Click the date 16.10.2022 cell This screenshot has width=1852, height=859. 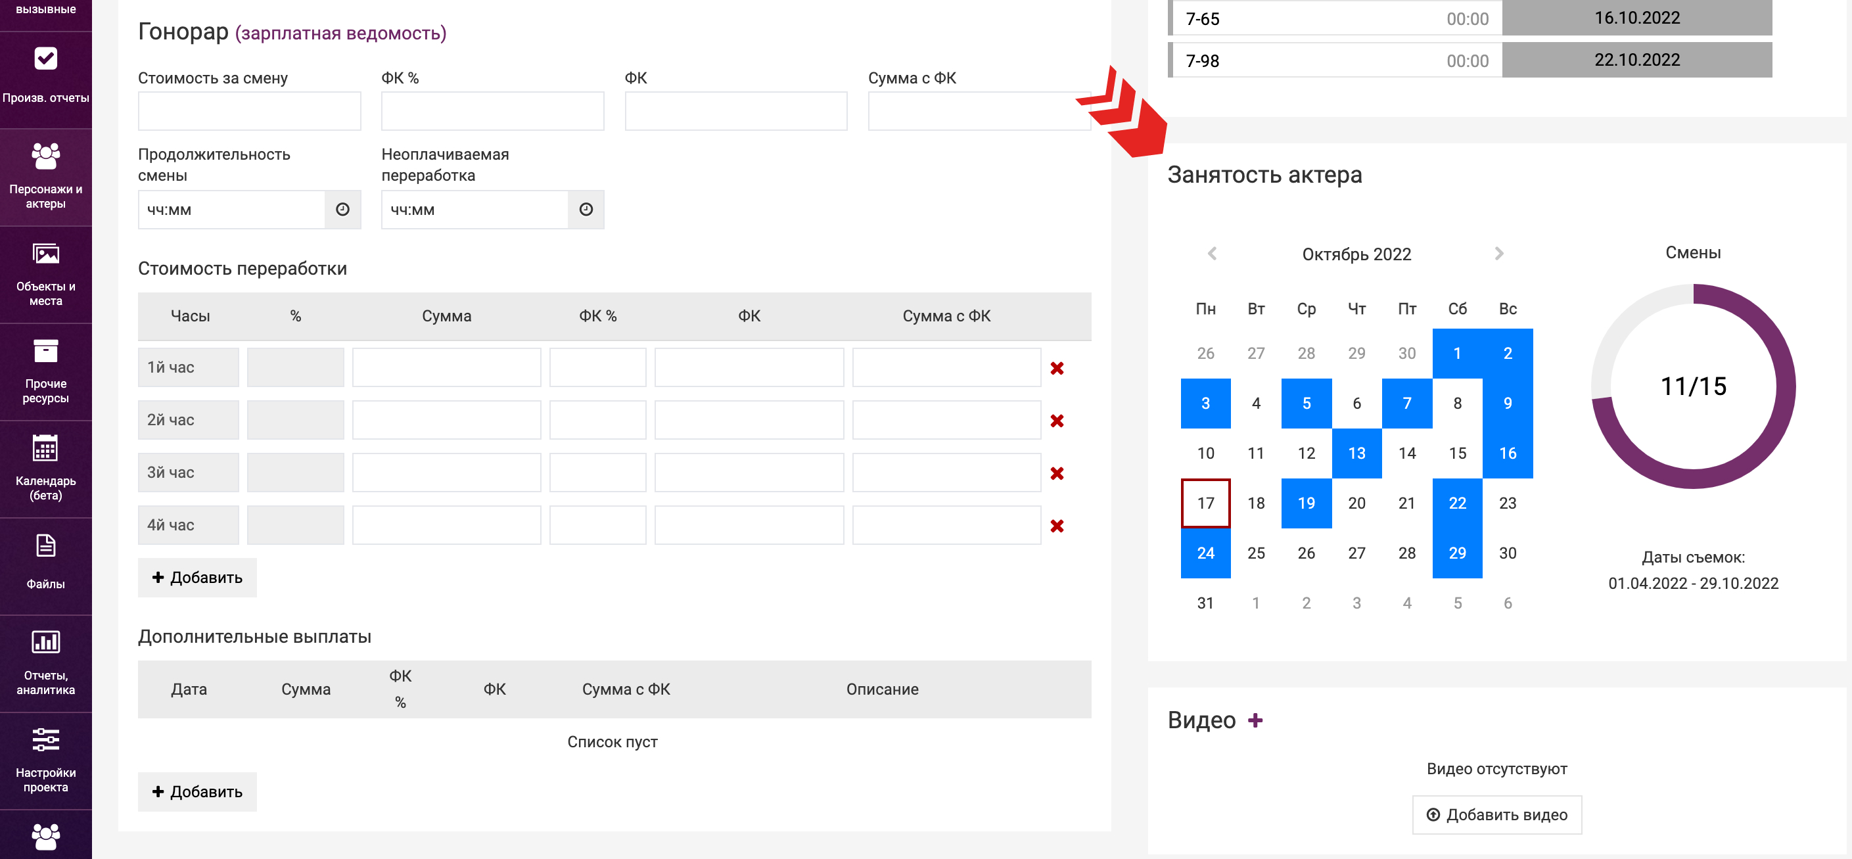tap(1637, 18)
